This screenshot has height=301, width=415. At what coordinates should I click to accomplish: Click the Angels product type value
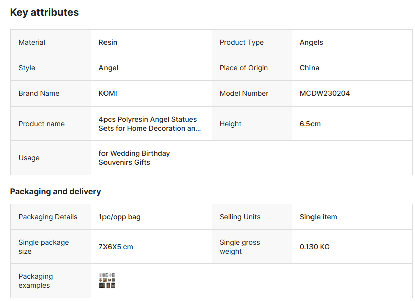pos(312,42)
